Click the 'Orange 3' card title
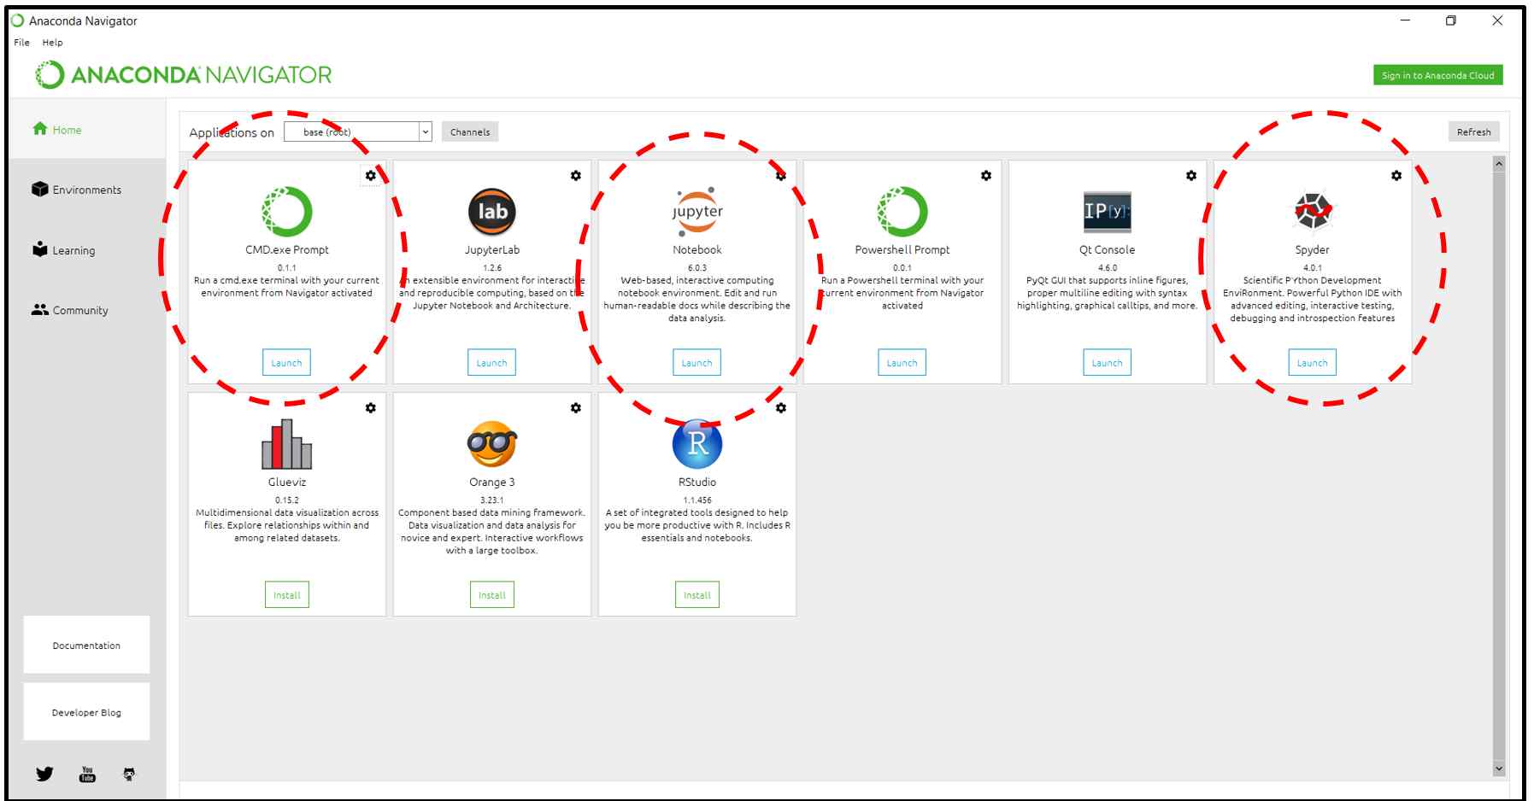The width and height of the screenshot is (1534, 801). 491,482
